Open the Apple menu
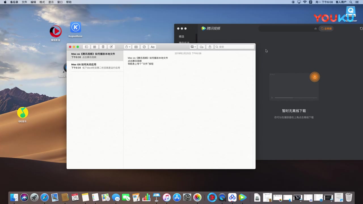The height and width of the screenshot is (204, 363). (5, 2)
